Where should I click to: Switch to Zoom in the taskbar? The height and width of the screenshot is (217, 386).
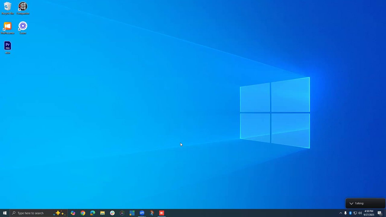point(142,213)
